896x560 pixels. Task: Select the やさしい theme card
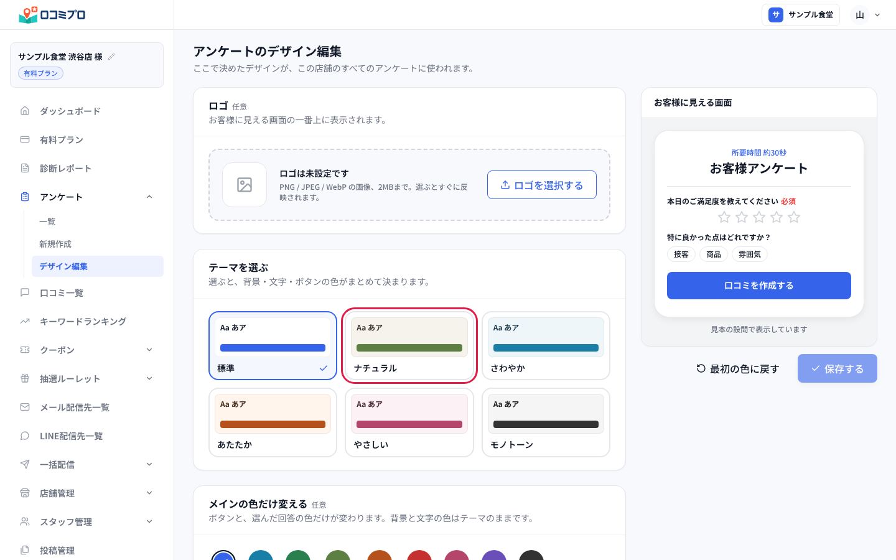tap(409, 422)
